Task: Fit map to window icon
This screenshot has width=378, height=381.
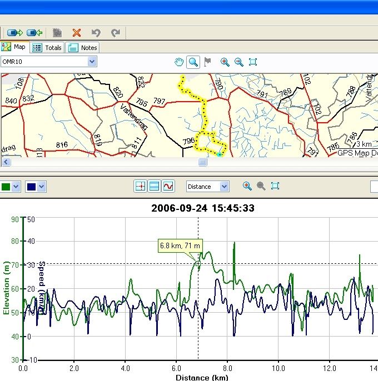Action: 253,62
